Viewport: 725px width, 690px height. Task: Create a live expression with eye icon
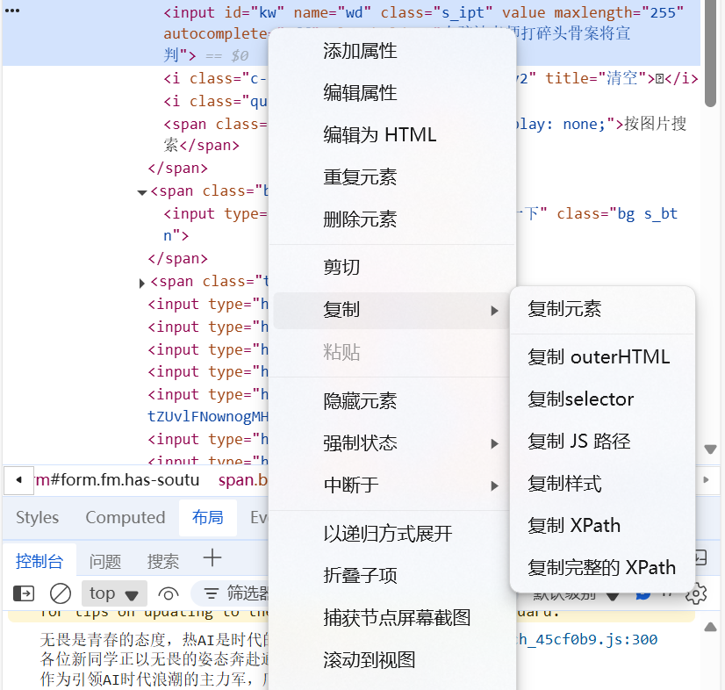tap(169, 593)
